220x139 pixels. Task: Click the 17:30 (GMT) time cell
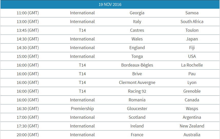(28, 126)
